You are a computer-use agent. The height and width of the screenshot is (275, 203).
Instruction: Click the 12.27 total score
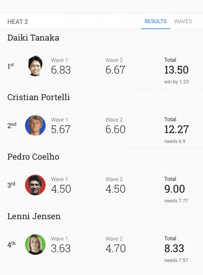(176, 129)
